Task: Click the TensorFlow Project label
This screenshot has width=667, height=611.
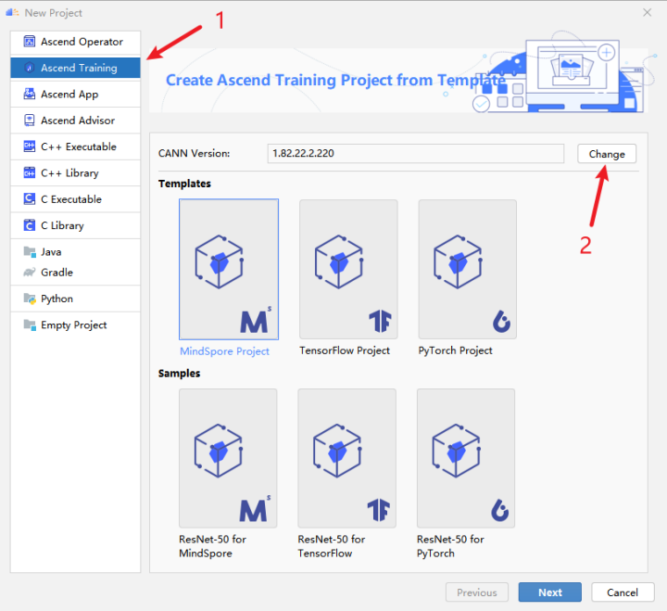Action: click(x=345, y=350)
